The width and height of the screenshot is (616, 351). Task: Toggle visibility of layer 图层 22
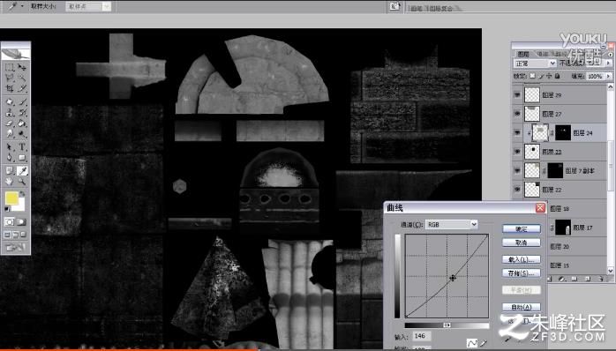pyautogui.click(x=517, y=190)
